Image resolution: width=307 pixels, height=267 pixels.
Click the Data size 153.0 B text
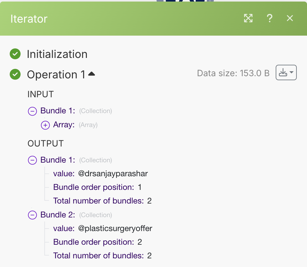click(233, 73)
